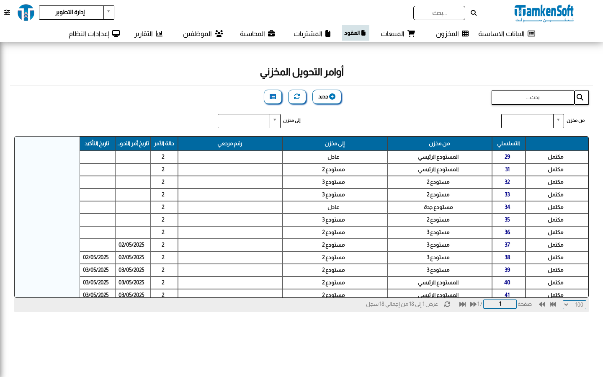This screenshot has height=377, width=603.
Task: Sort by the التسلسلي column header
Action: click(x=508, y=144)
